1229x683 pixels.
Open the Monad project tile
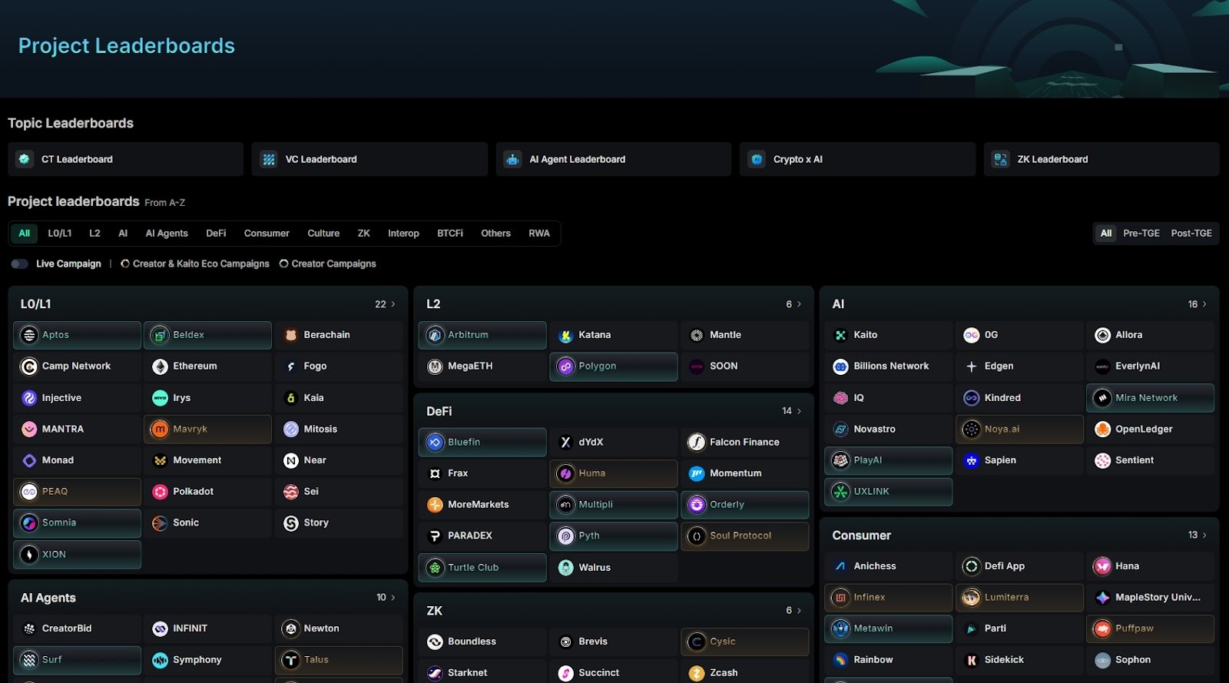(76, 460)
